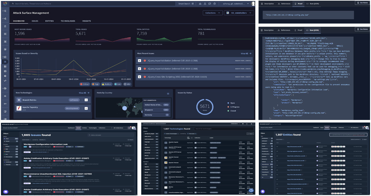This screenshot has height=196, width=371.
Task: Open All Collections dropdown in Issues window
Action: (118, 128)
